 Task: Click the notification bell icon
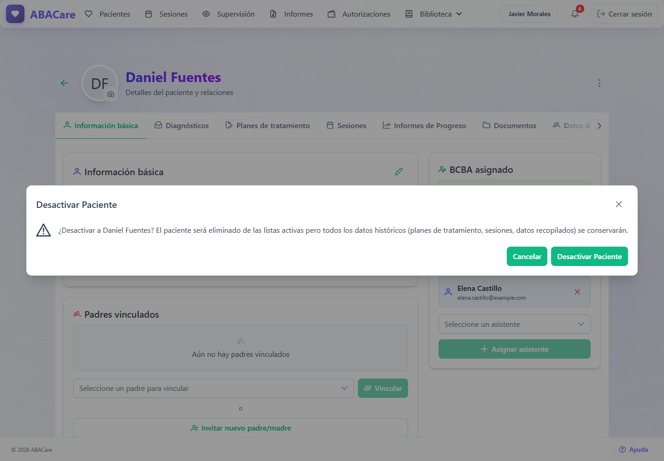(575, 14)
